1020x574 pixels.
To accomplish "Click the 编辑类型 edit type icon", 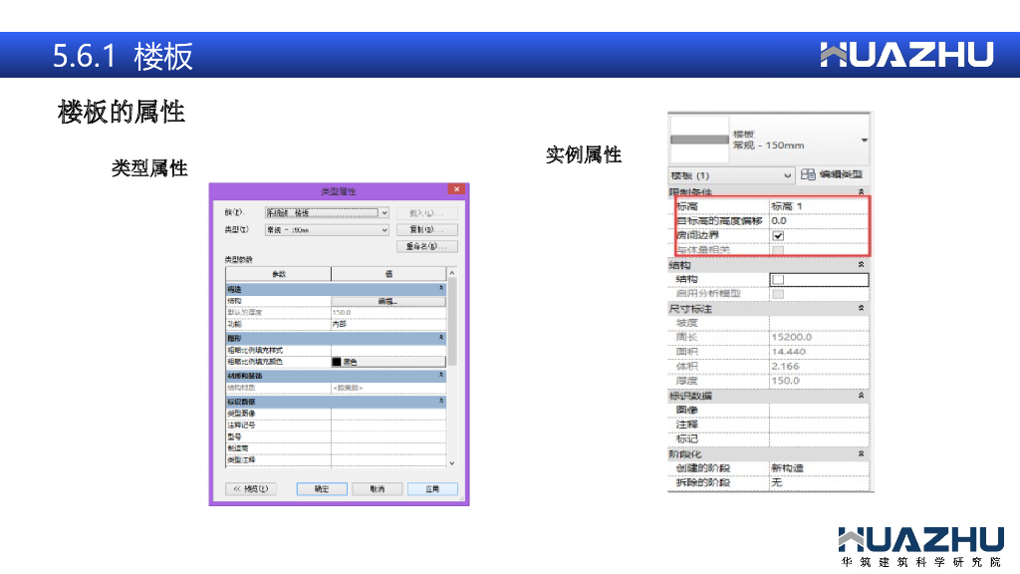I will click(x=808, y=174).
